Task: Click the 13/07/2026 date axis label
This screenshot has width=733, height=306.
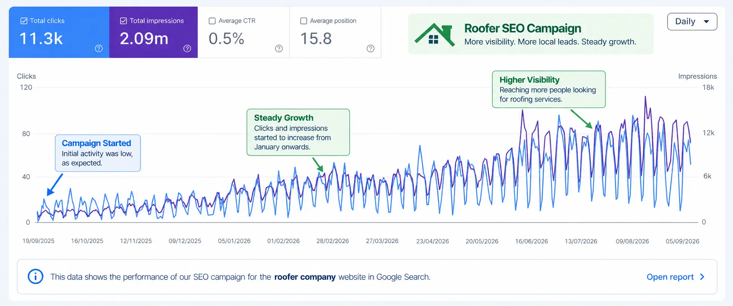Action: point(581,241)
